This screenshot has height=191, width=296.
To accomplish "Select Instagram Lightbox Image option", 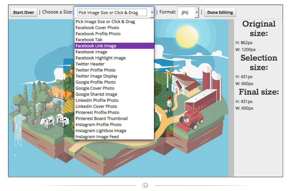I will pos(114,131).
